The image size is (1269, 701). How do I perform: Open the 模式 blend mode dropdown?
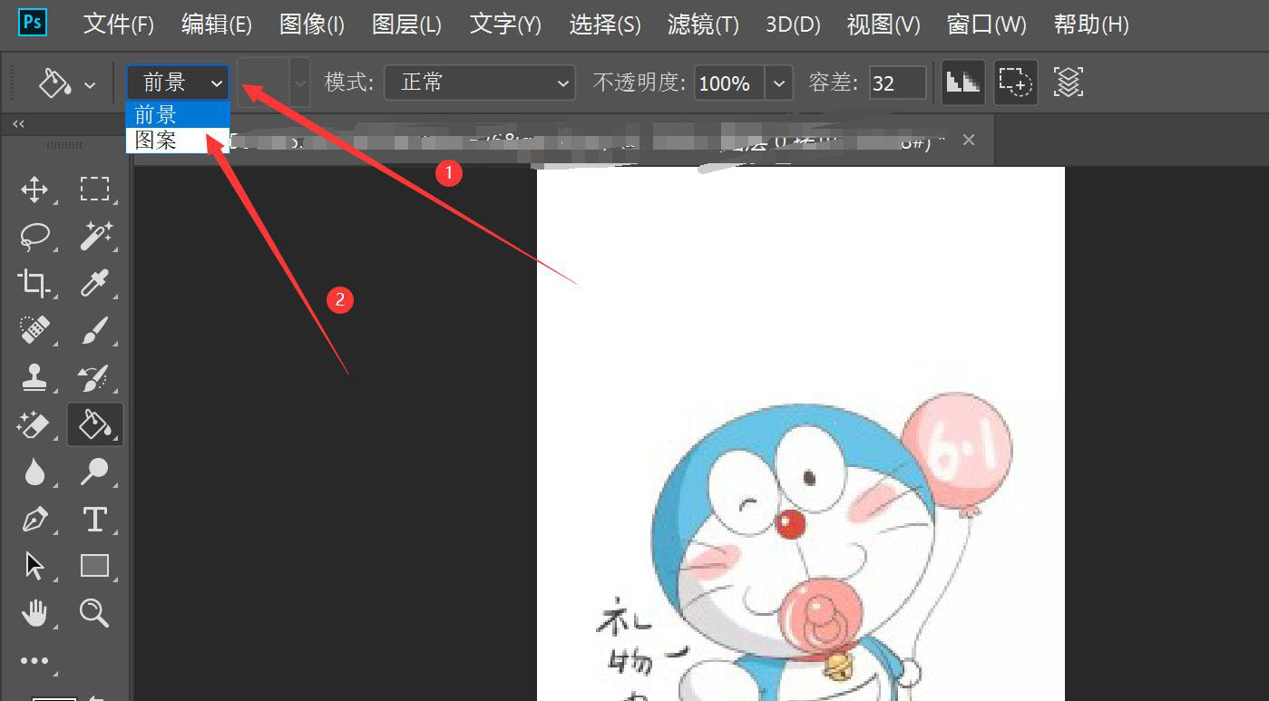[x=480, y=83]
